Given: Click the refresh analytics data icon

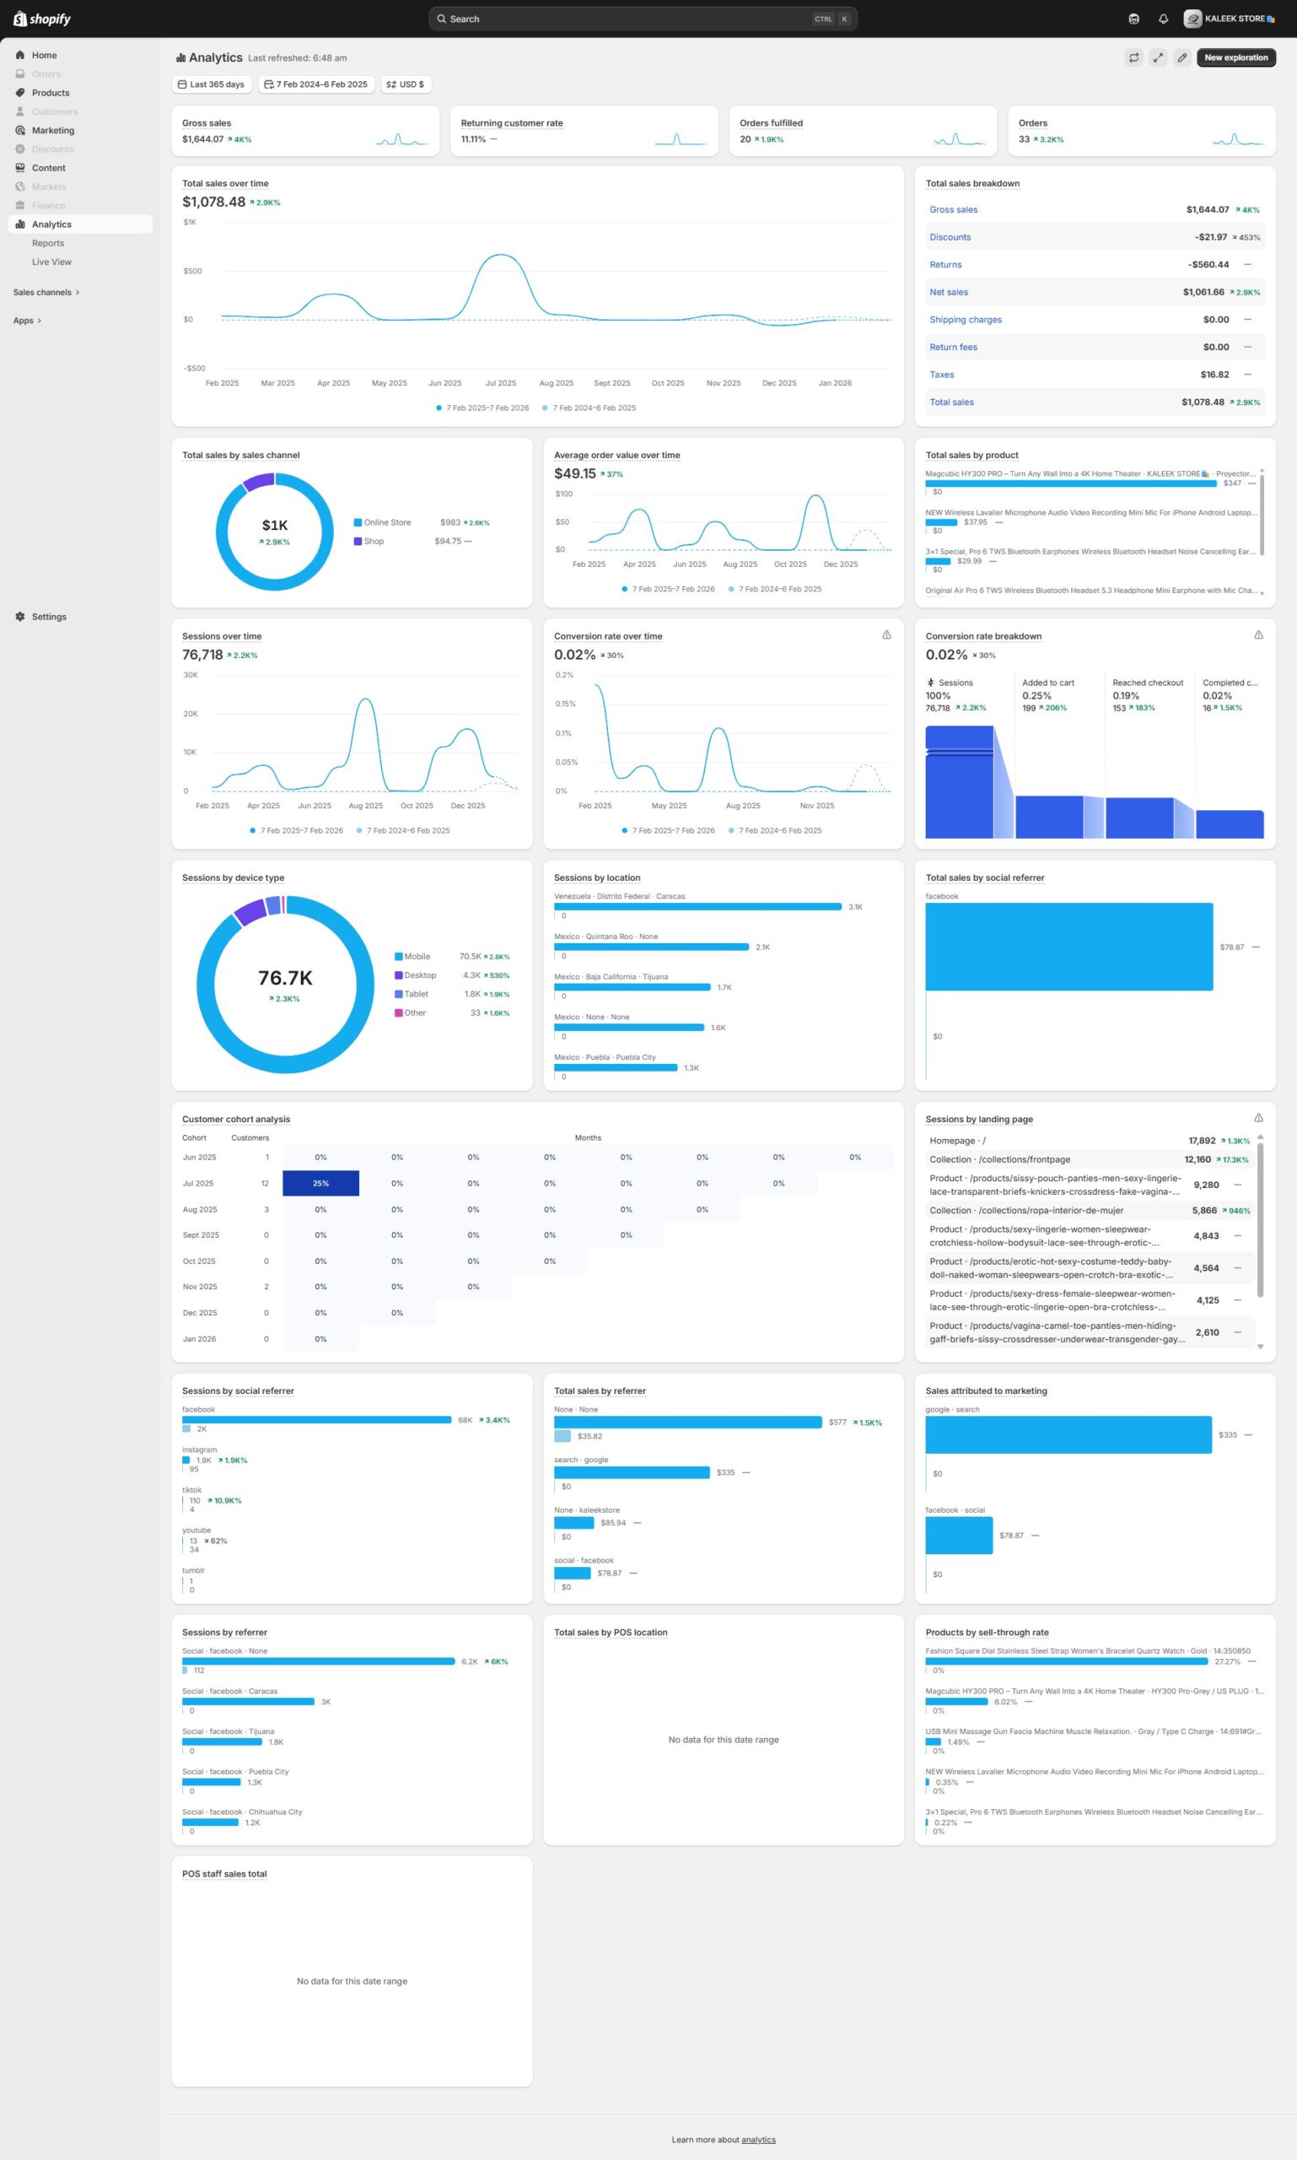Looking at the screenshot, I should pyautogui.click(x=1133, y=57).
